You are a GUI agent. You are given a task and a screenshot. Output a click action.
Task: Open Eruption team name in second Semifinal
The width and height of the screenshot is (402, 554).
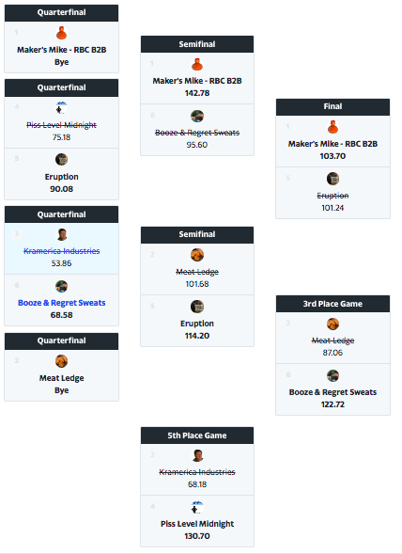tap(197, 324)
